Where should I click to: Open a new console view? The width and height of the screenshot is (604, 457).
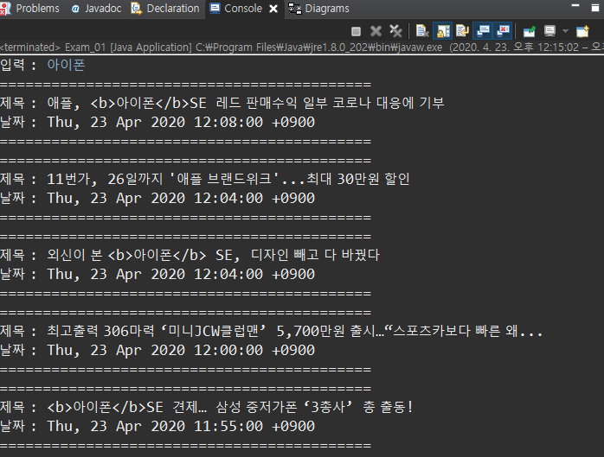point(582,31)
